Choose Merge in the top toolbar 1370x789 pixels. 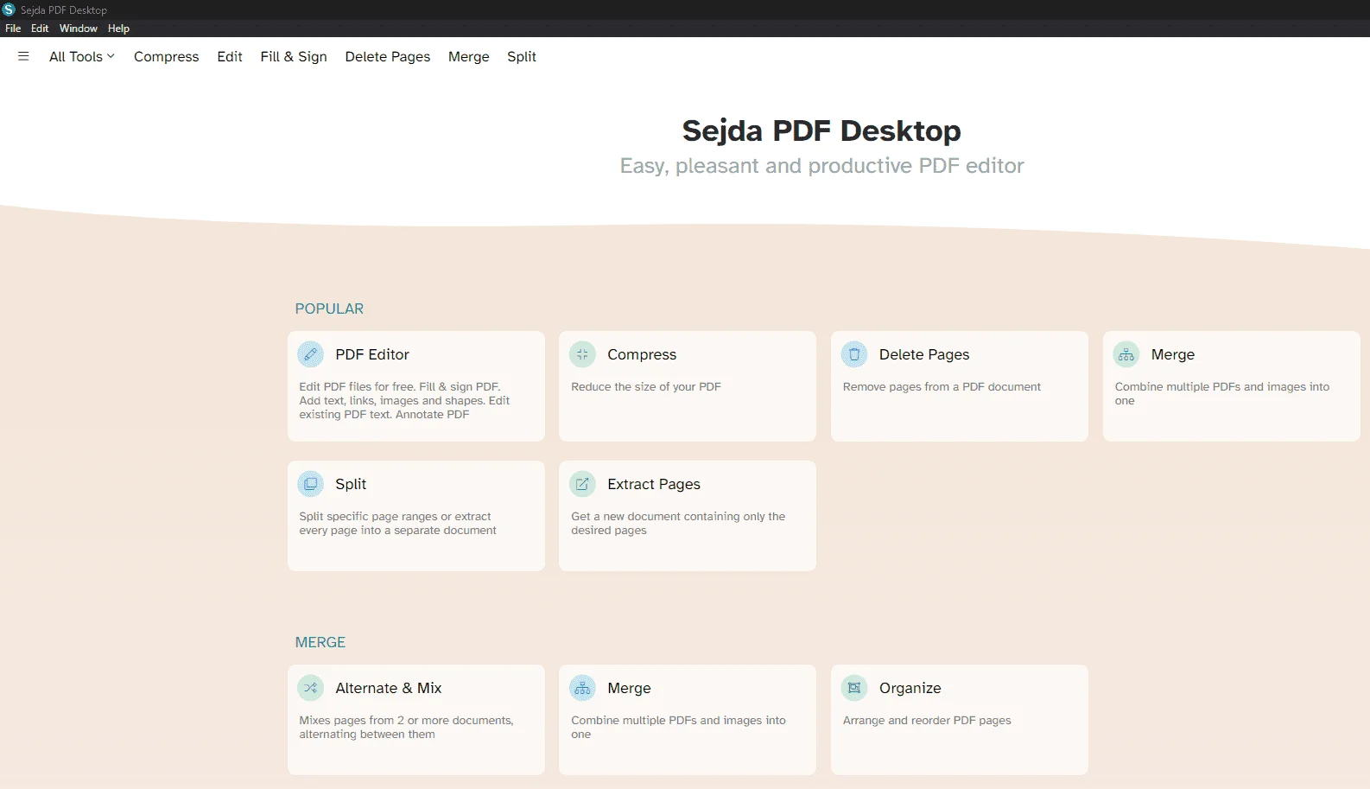[x=469, y=56]
